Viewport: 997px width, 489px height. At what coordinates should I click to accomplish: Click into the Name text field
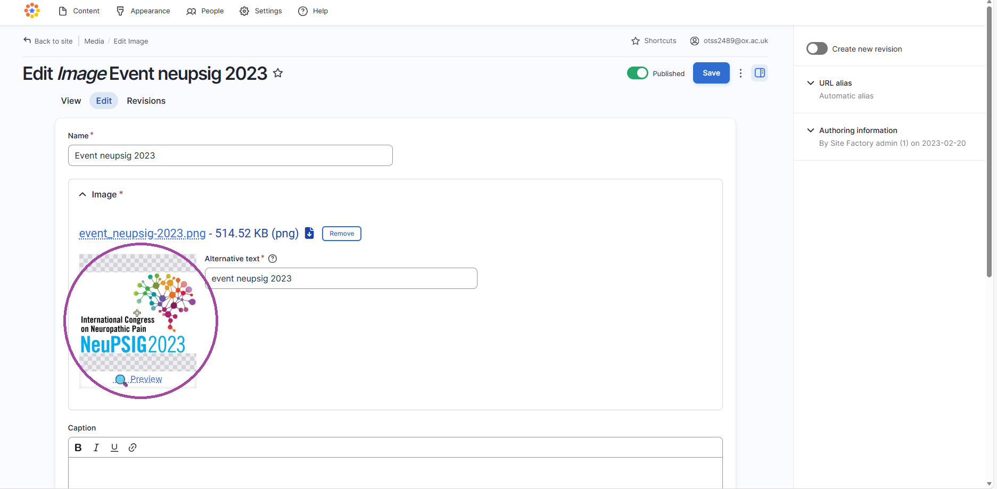tap(230, 155)
